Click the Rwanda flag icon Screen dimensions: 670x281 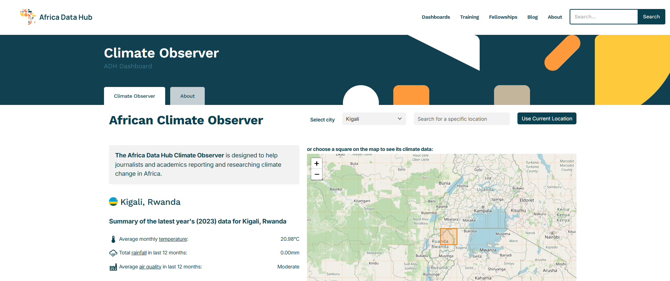click(x=113, y=202)
